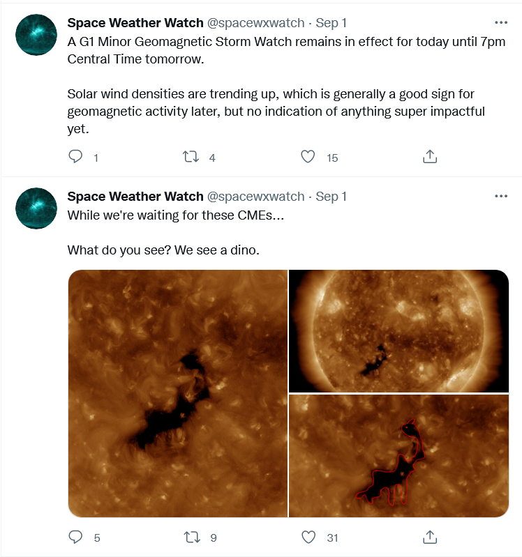Retweet the dino tweet
Viewport: 522px width, 557px height.
190,537
